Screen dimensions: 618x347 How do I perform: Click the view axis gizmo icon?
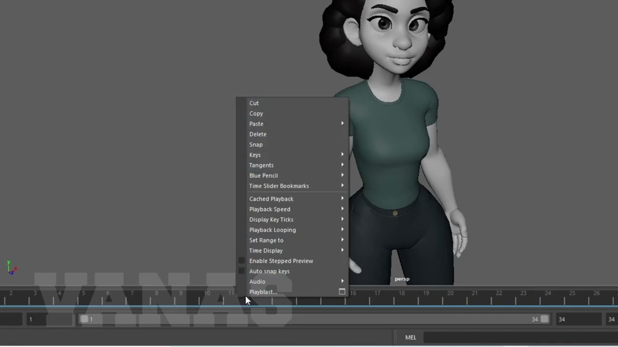12,268
